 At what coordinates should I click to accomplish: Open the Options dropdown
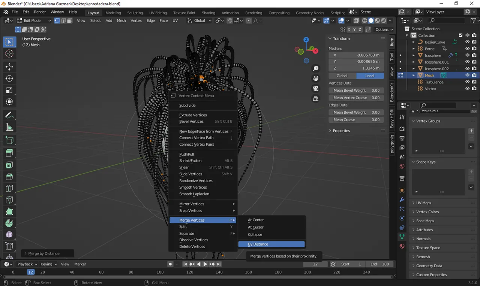coord(384,30)
